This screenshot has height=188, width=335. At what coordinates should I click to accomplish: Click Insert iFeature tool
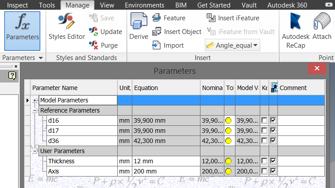point(233,18)
